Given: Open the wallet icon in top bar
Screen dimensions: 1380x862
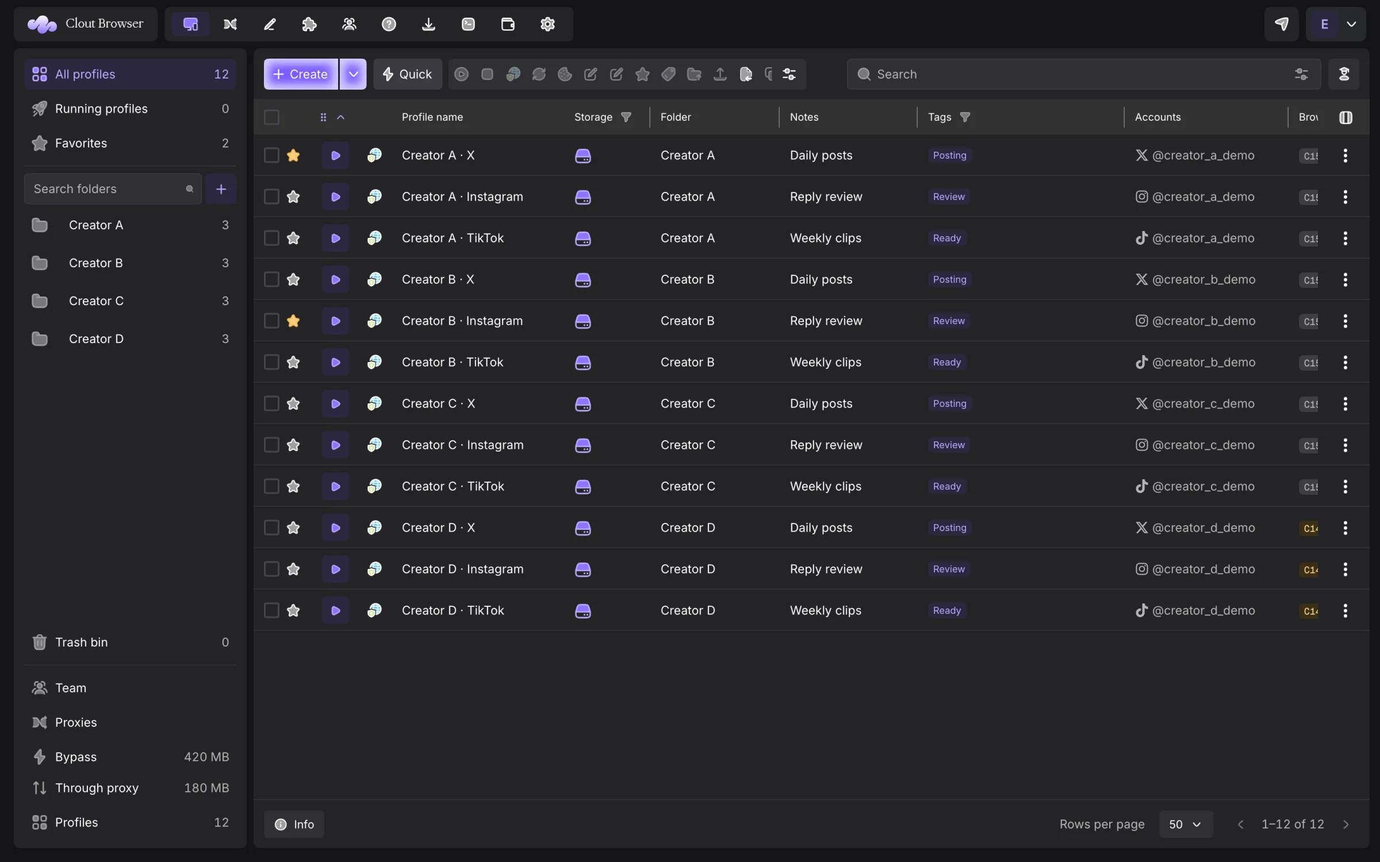Looking at the screenshot, I should 508,24.
